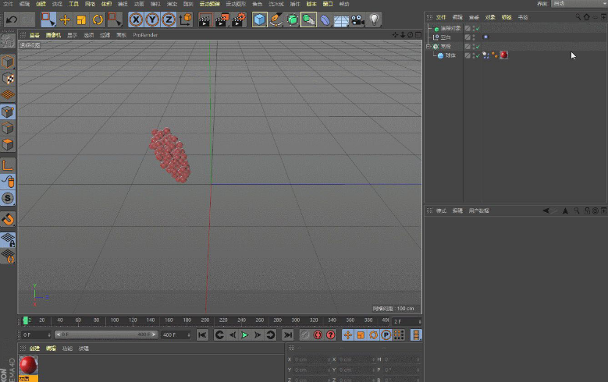Toggle the Y axis lock button

pyautogui.click(x=152, y=19)
